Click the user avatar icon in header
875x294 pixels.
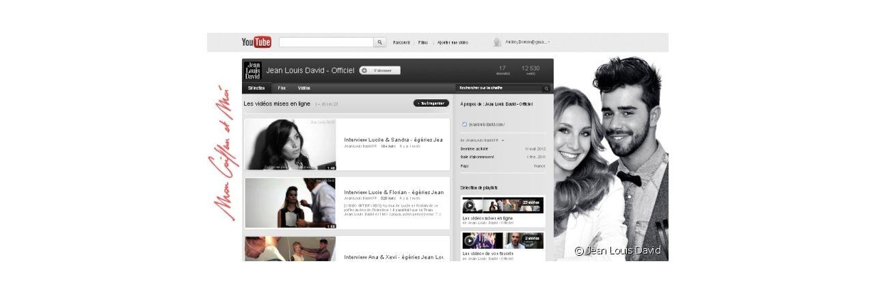(497, 42)
